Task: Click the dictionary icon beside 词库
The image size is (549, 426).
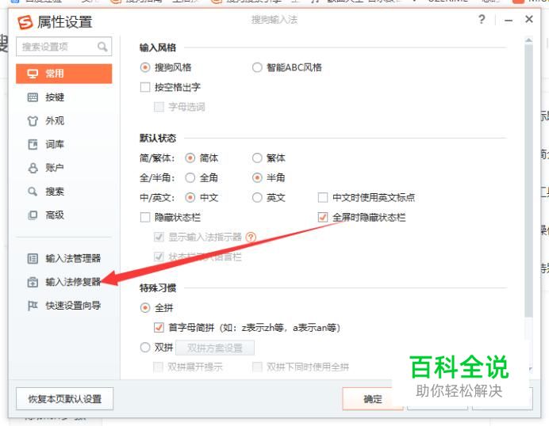Action: tap(33, 144)
